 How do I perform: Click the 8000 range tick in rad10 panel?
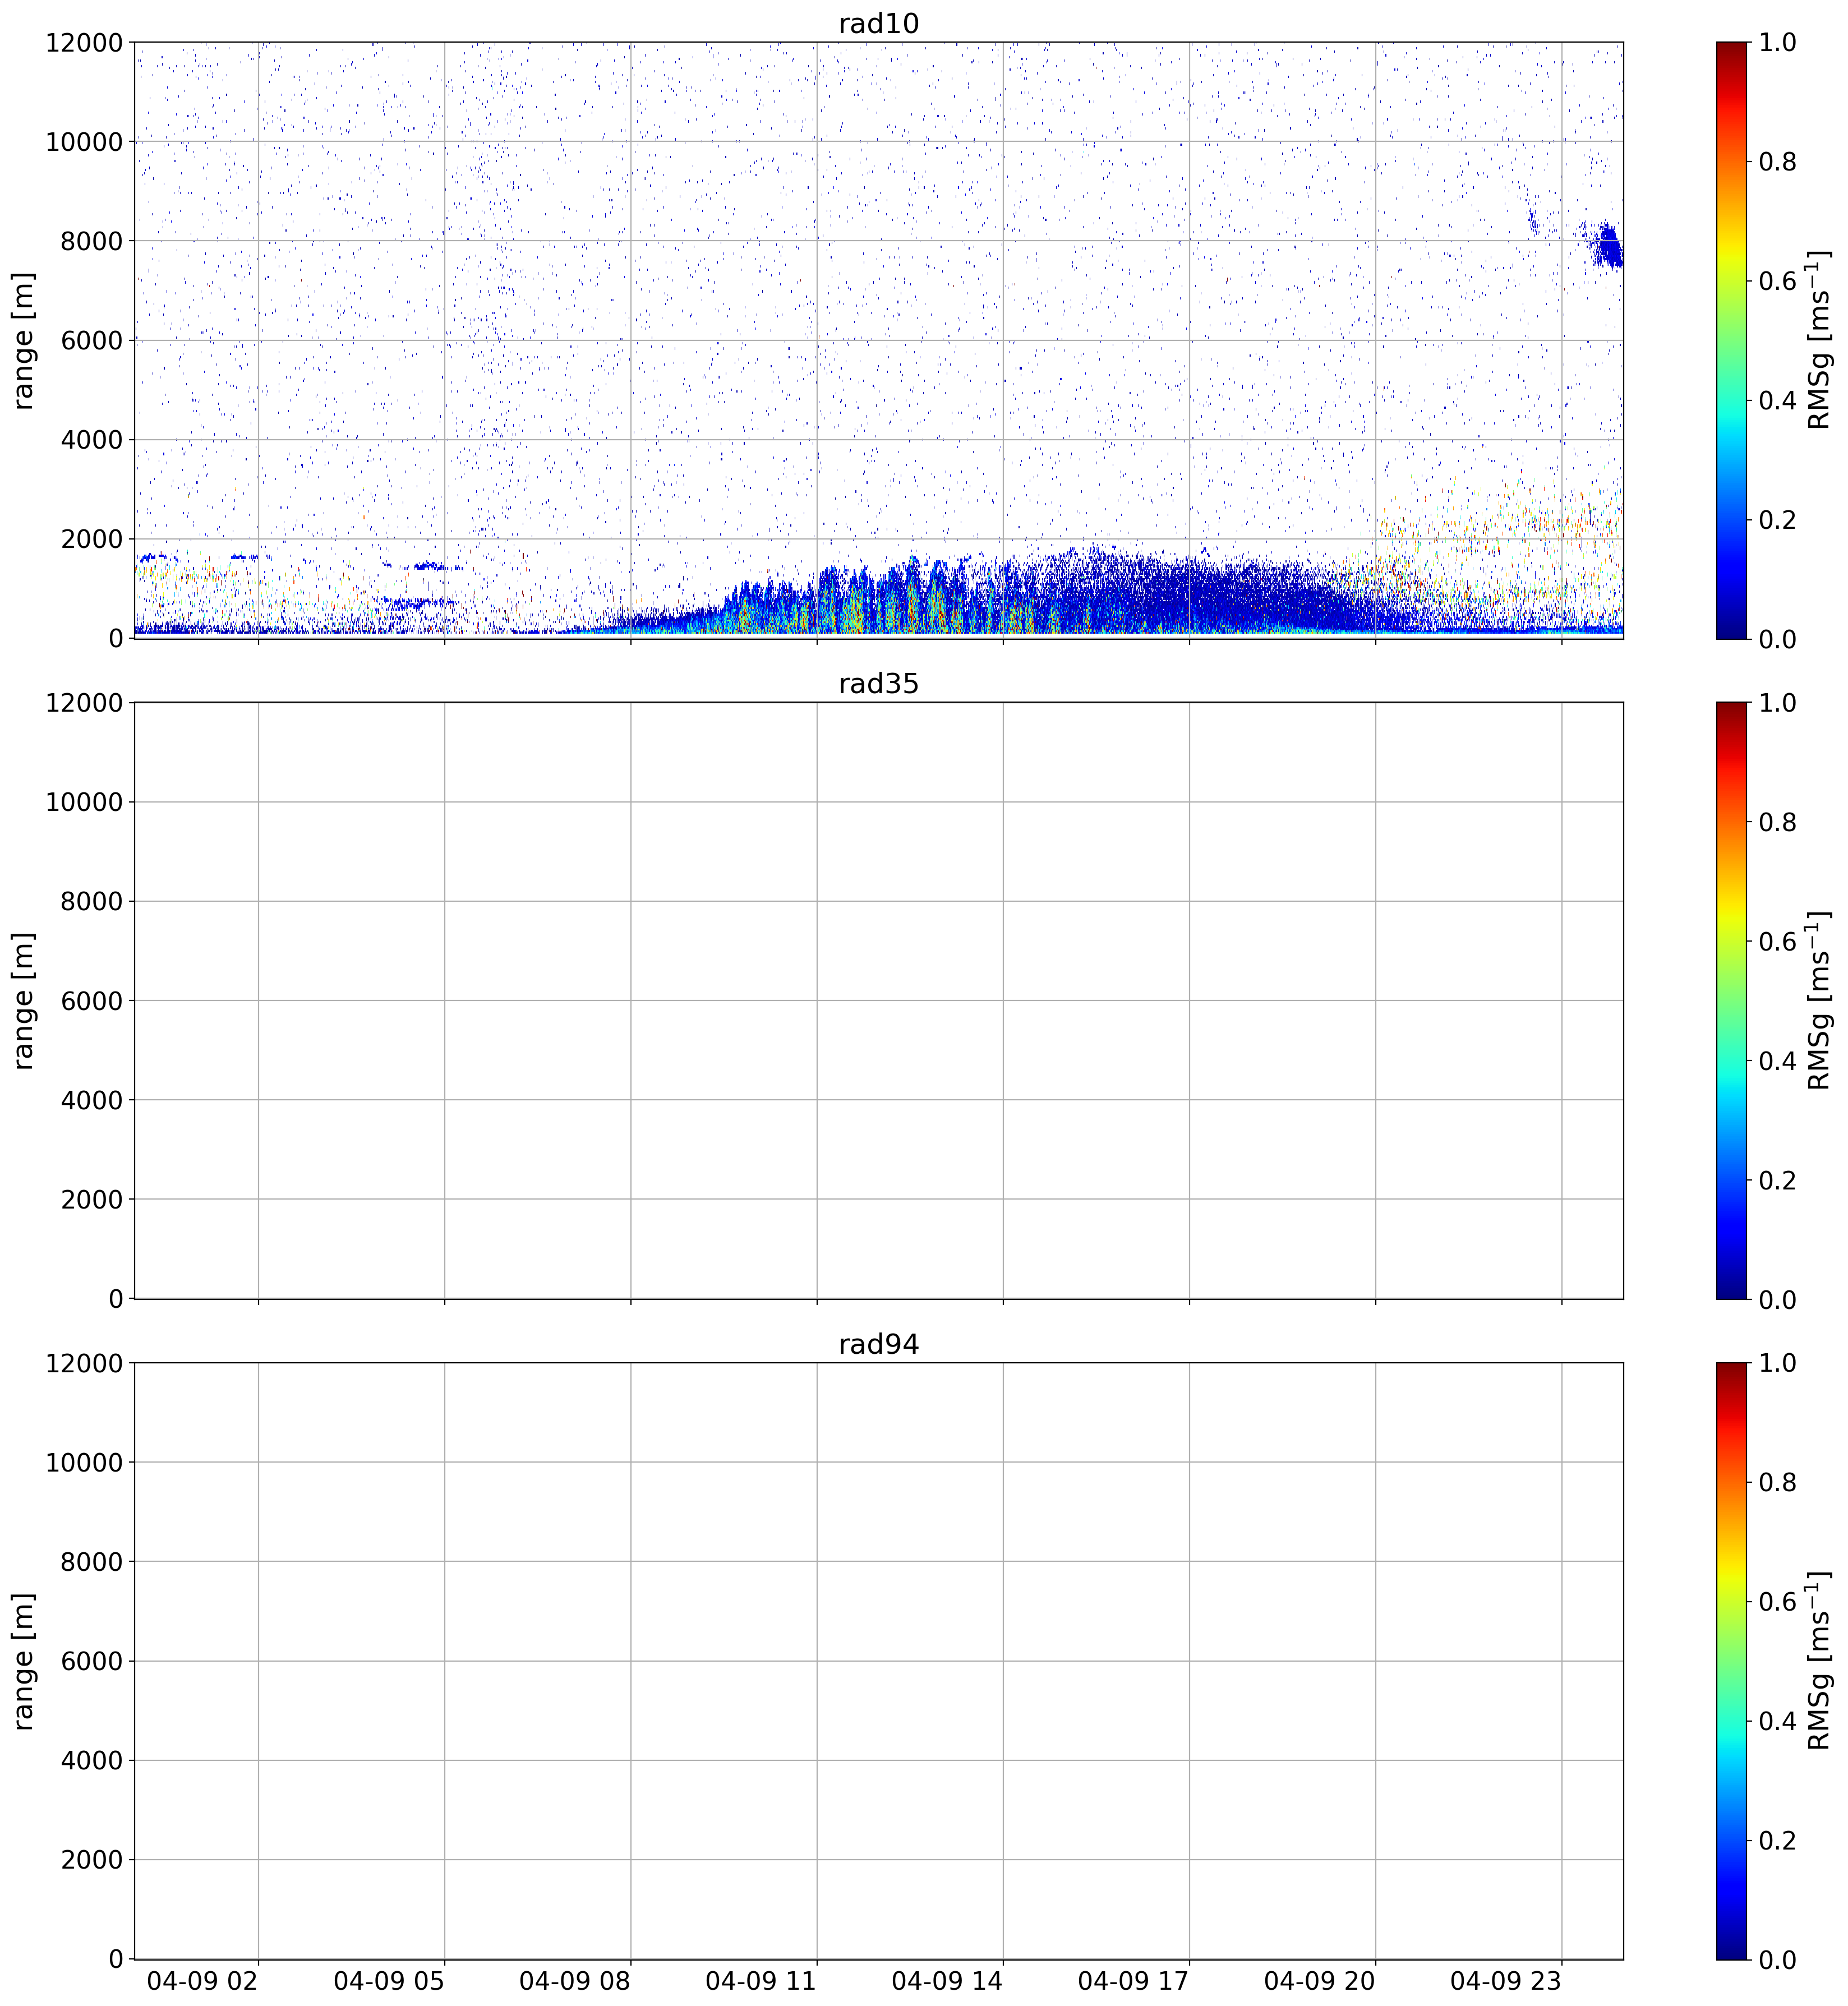coord(91,241)
